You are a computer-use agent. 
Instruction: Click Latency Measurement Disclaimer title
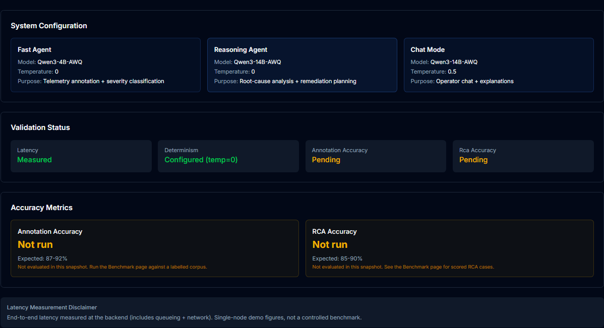pos(52,308)
